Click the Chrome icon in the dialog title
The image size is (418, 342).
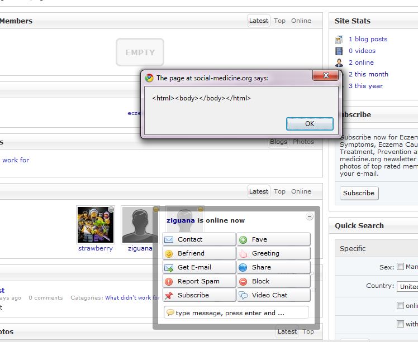(149, 78)
